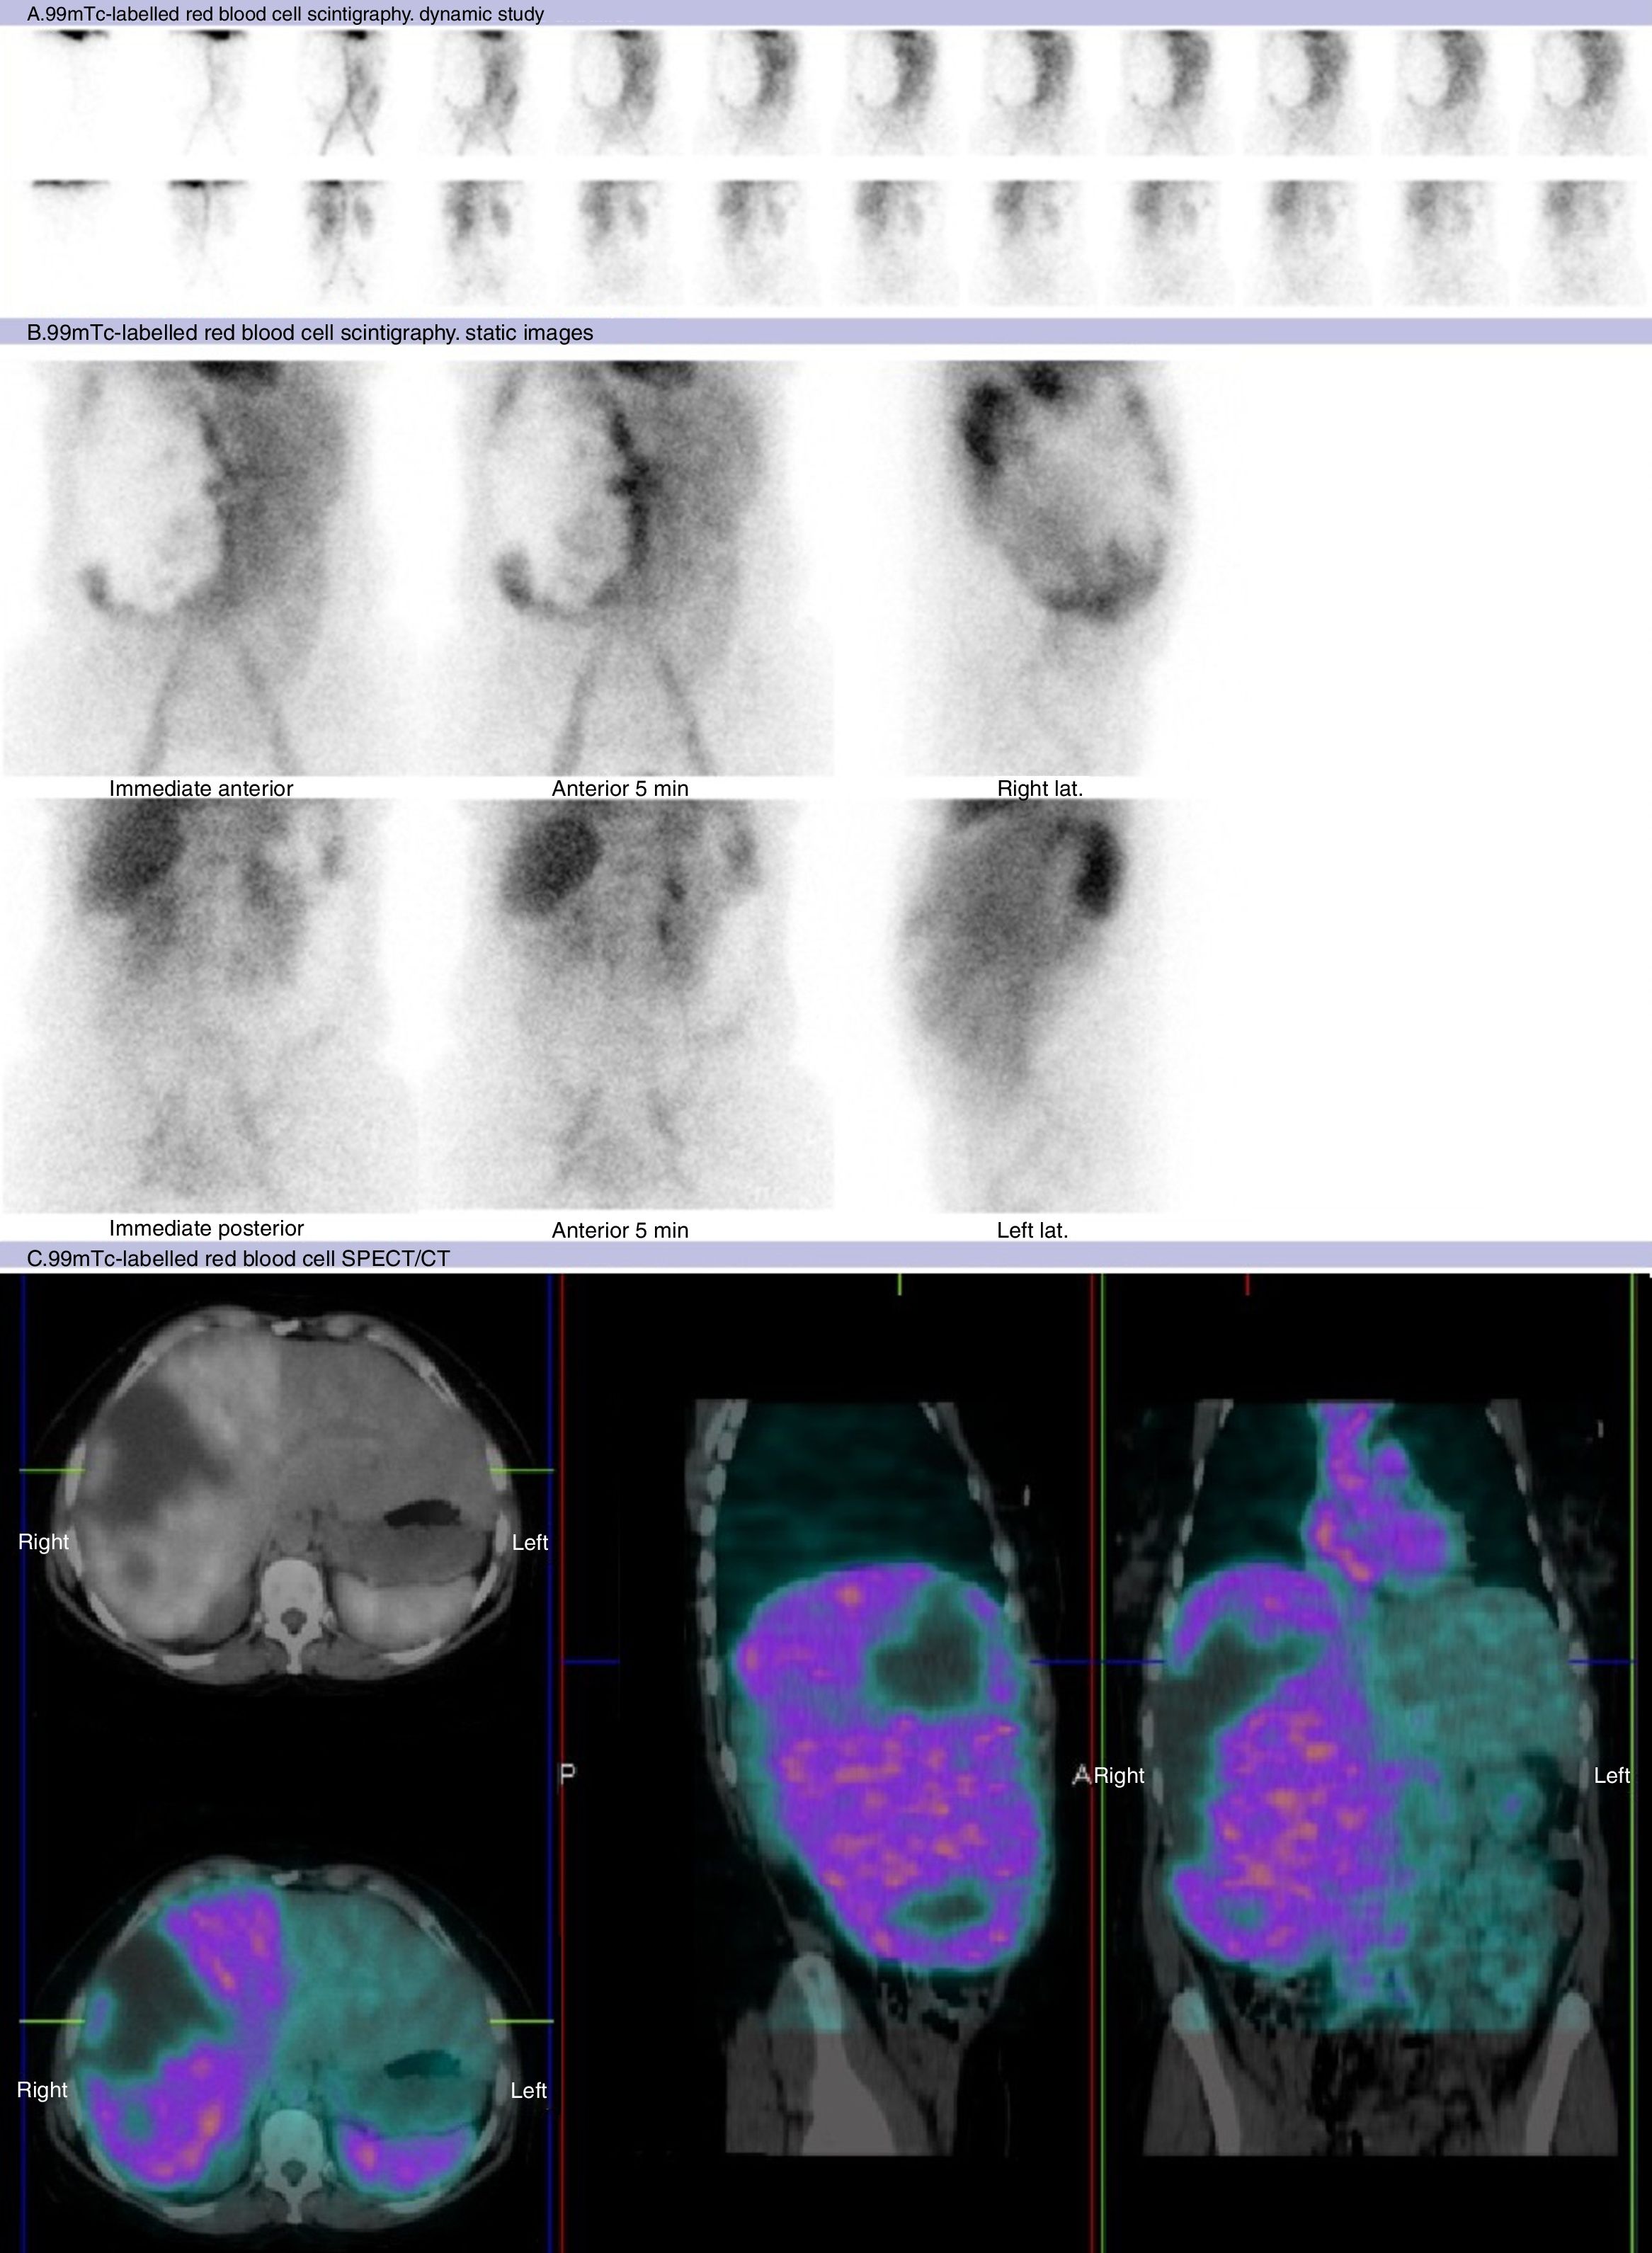
Task: Click the section A dynamic study header
Action: point(285,14)
